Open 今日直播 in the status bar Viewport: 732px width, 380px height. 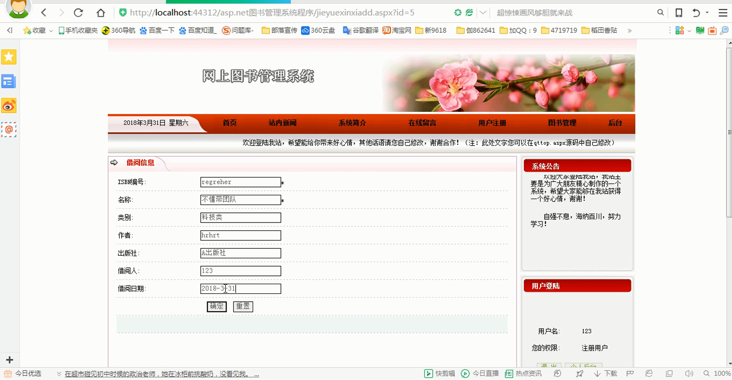(x=480, y=374)
